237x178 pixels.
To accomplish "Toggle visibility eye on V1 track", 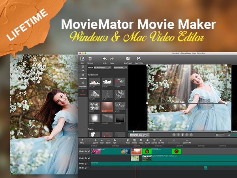I will tap(86, 158).
